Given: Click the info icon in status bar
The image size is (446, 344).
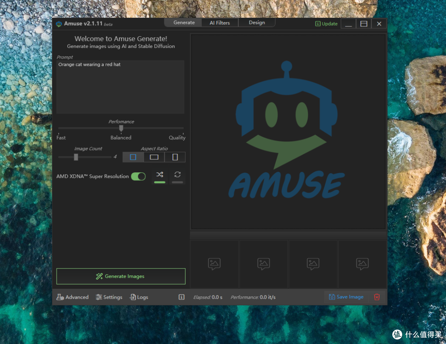Looking at the screenshot, I should point(181,297).
